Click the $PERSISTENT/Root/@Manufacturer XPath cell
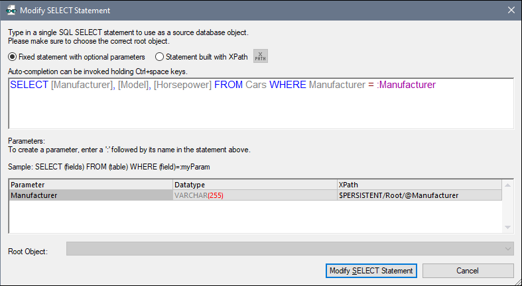This screenshot has height=286, width=522. click(x=419, y=195)
